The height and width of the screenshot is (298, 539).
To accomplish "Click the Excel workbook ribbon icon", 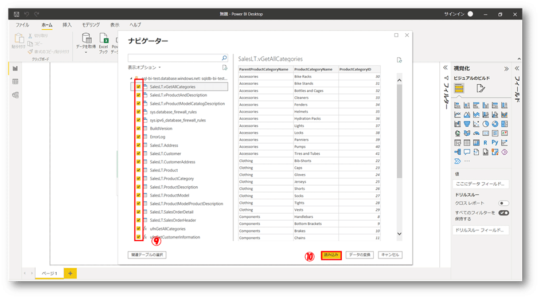I will click(103, 43).
